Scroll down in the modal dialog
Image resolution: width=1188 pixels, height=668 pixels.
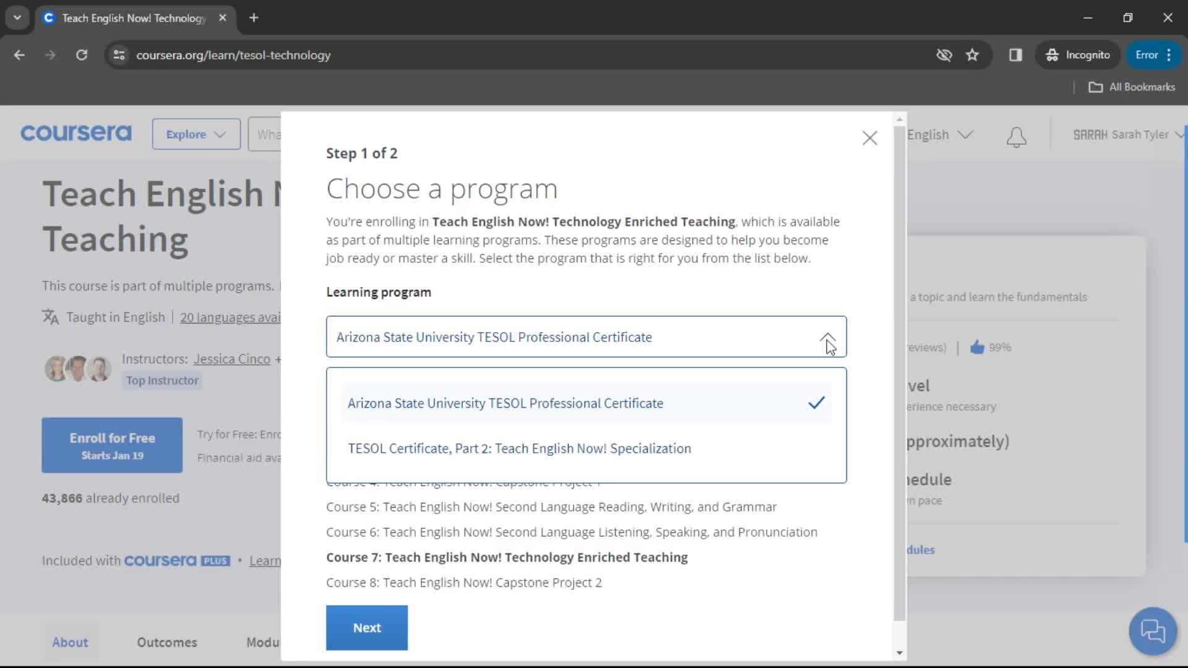click(898, 653)
